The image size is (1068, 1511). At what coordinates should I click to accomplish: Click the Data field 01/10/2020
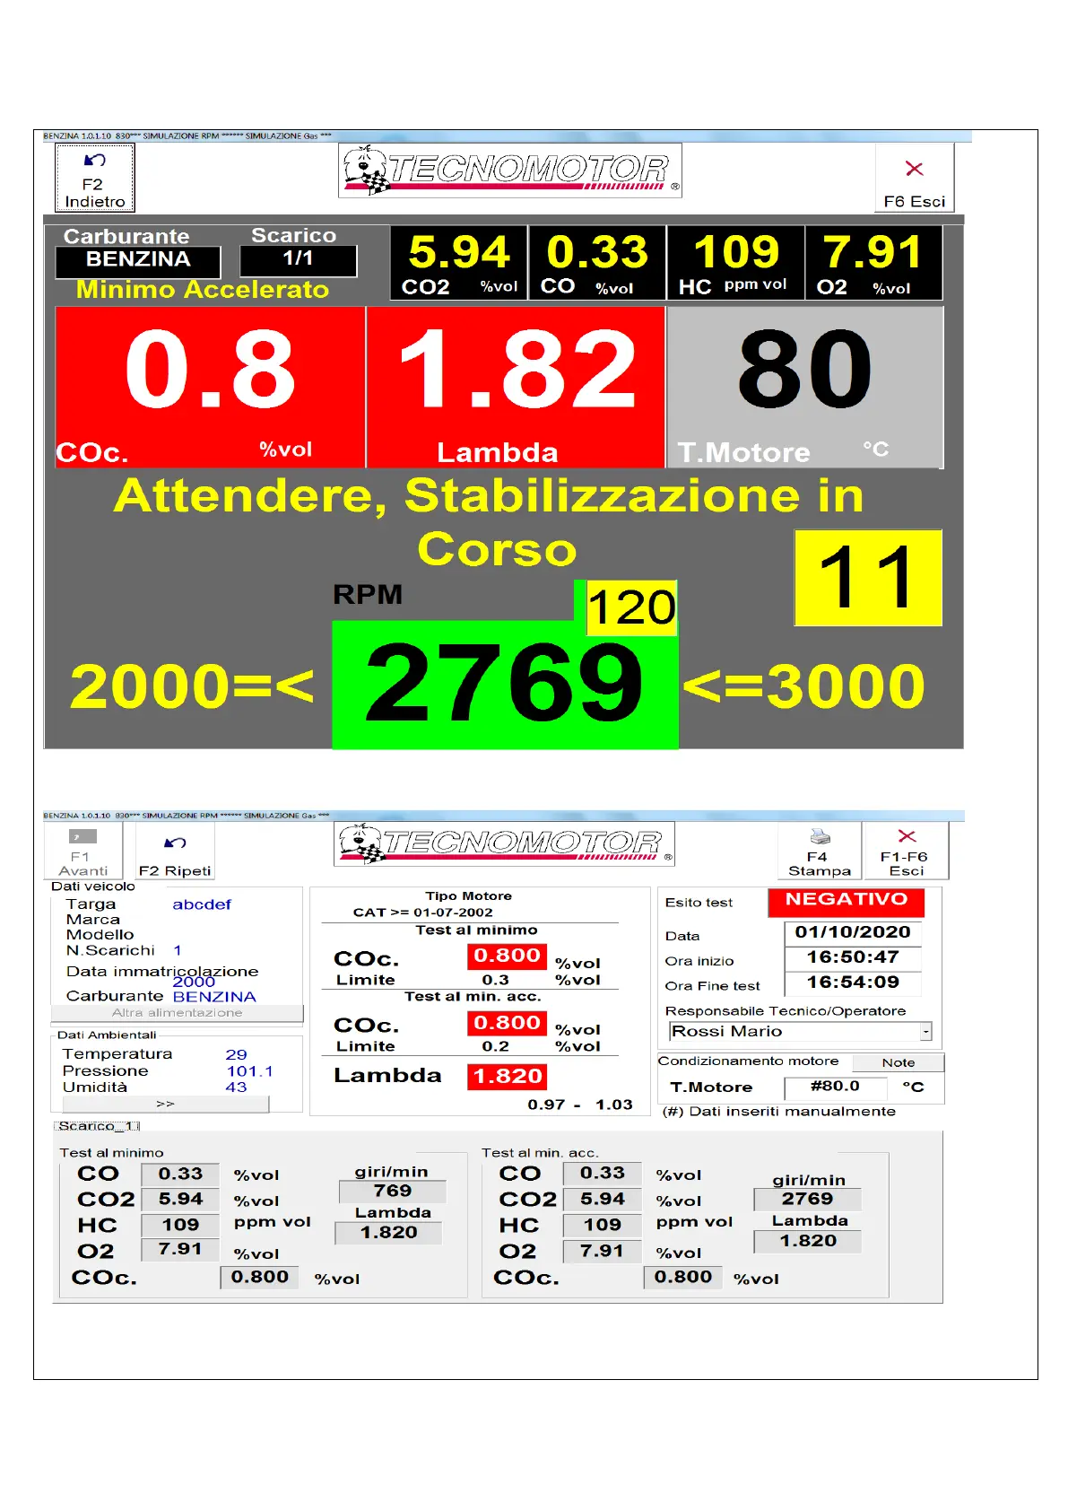853,932
